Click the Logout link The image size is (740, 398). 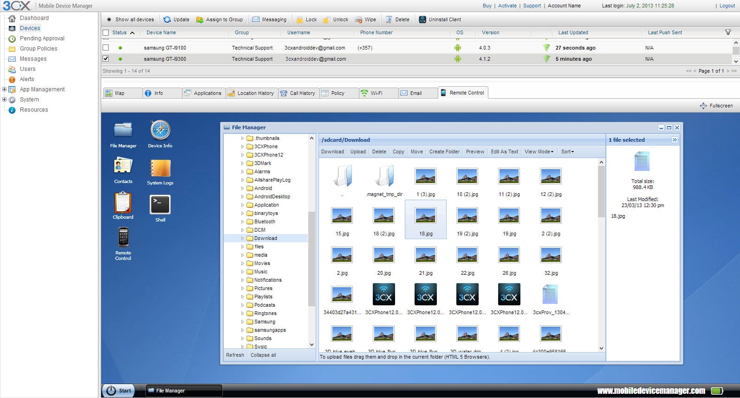click(727, 6)
